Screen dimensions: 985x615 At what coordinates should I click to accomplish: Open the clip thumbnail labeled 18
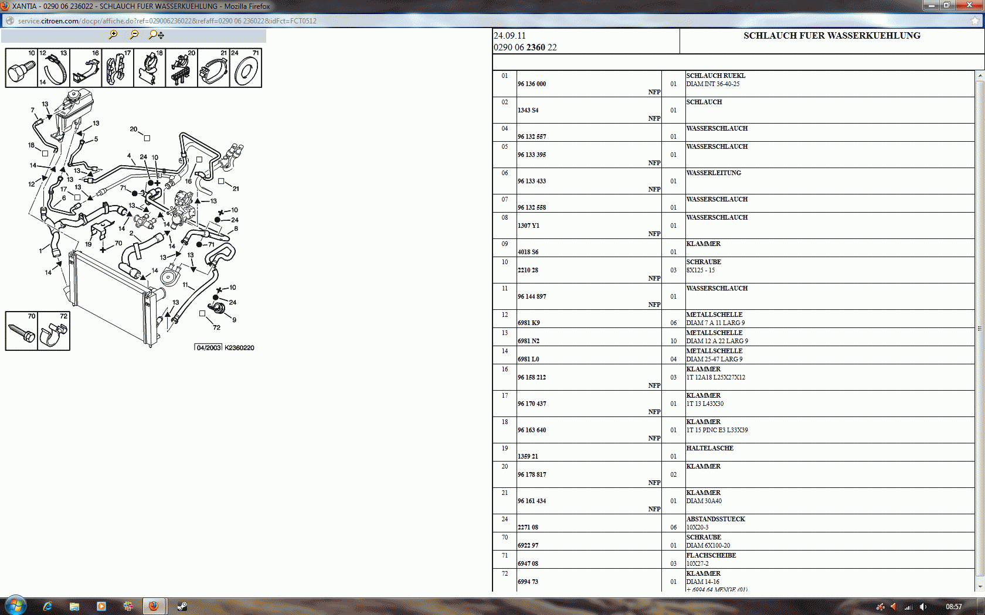[x=150, y=68]
